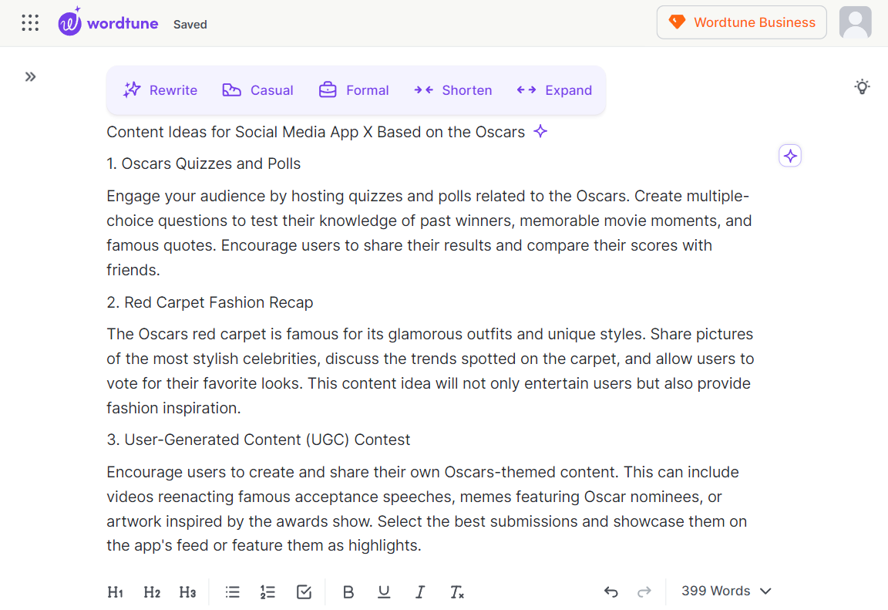Shorten the selected text
Viewport: 888px width, 610px height.
coord(452,90)
